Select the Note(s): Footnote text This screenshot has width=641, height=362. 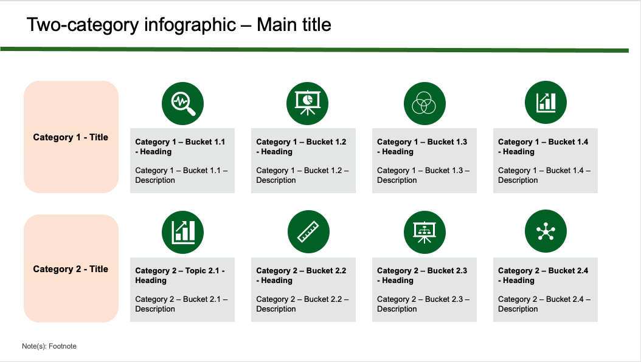pyautogui.click(x=49, y=346)
